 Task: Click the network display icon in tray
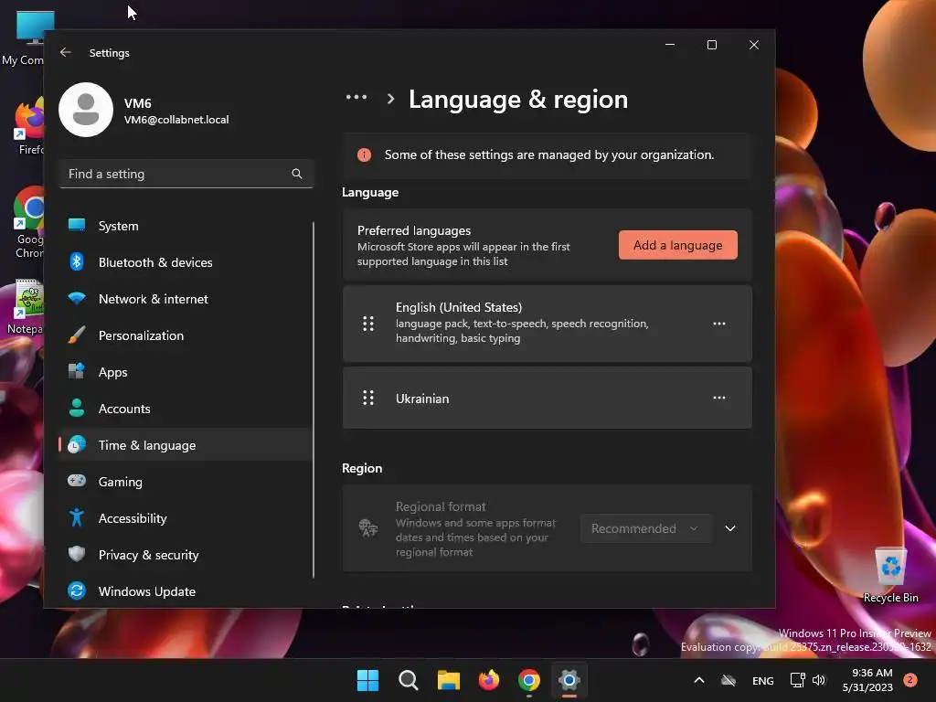tap(797, 680)
